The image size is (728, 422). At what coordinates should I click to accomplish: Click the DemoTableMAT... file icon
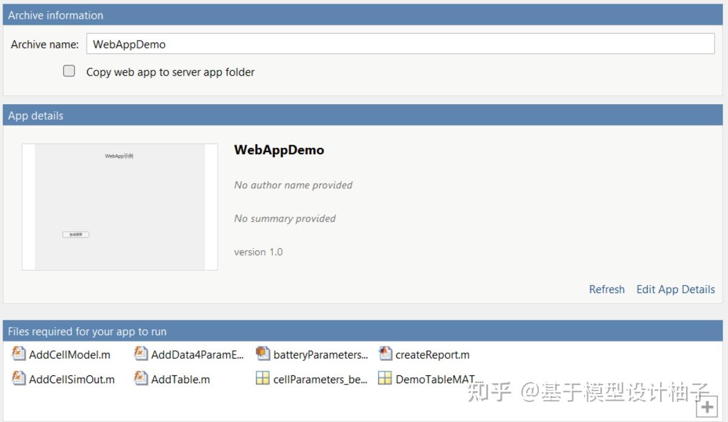point(385,378)
